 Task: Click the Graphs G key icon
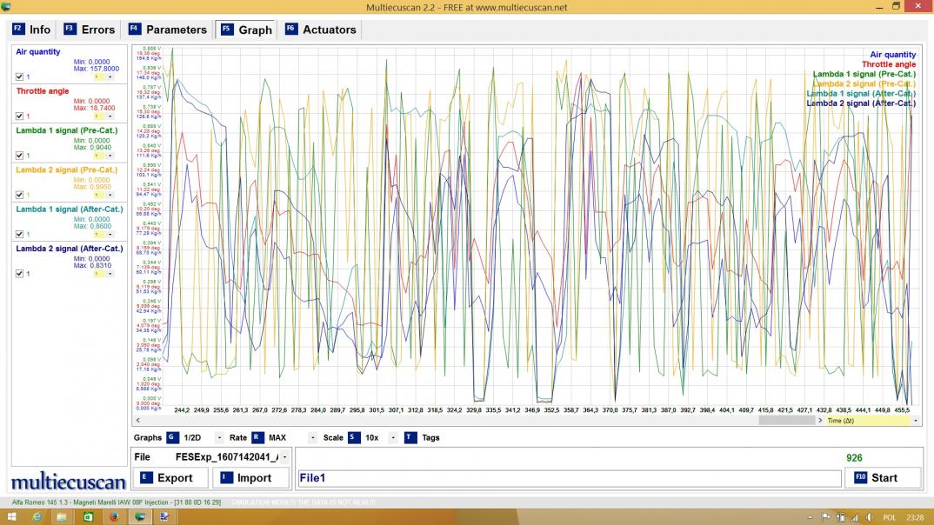tap(172, 437)
